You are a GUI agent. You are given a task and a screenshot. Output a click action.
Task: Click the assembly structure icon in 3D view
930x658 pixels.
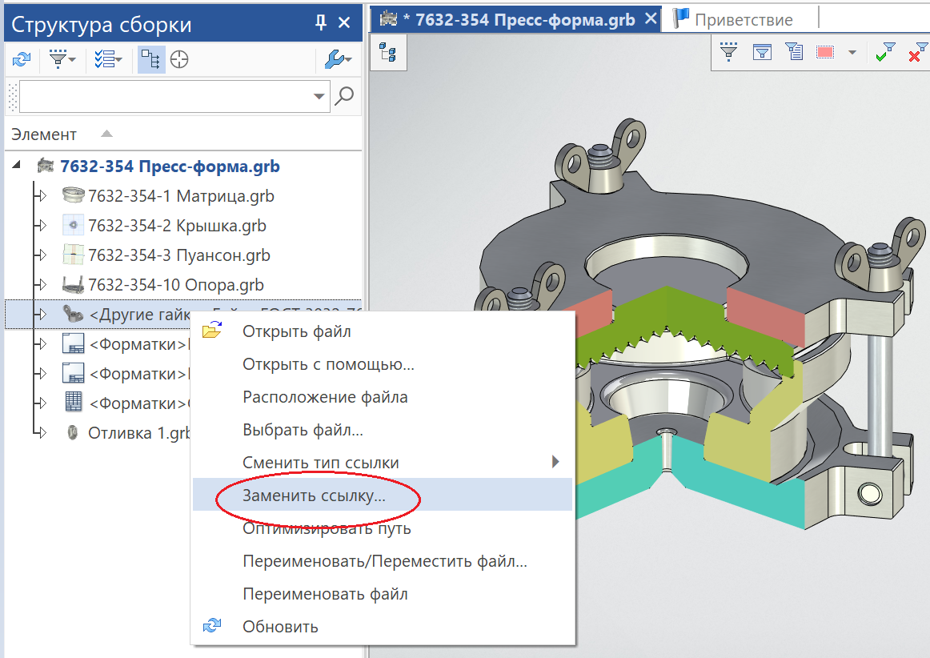(x=388, y=52)
